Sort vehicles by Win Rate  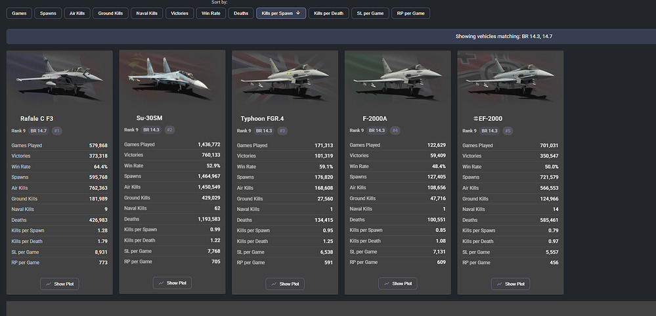[x=211, y=13]
